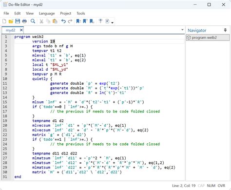Click the 'local d "$ML_yd"' line
Image resolution: width=231 pixels, height=190 pixels.
(50, 69)
